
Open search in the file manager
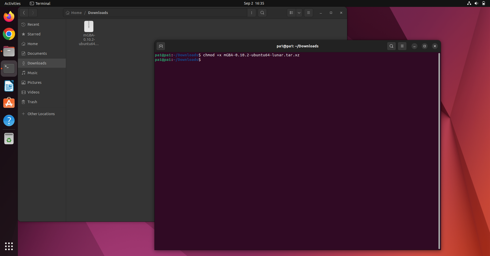(x=262, y=13)
